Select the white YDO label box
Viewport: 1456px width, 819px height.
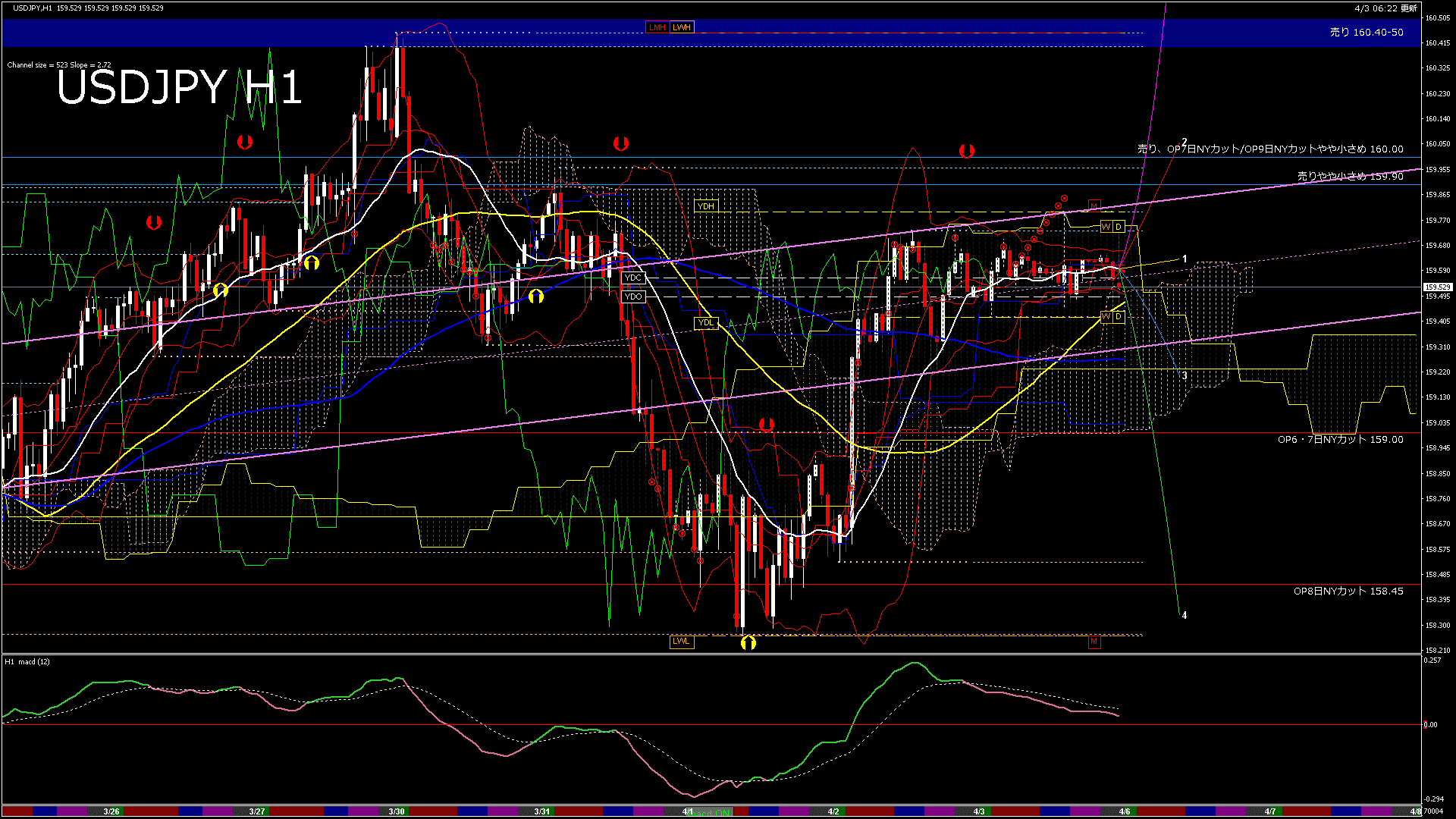coord(632,297)
